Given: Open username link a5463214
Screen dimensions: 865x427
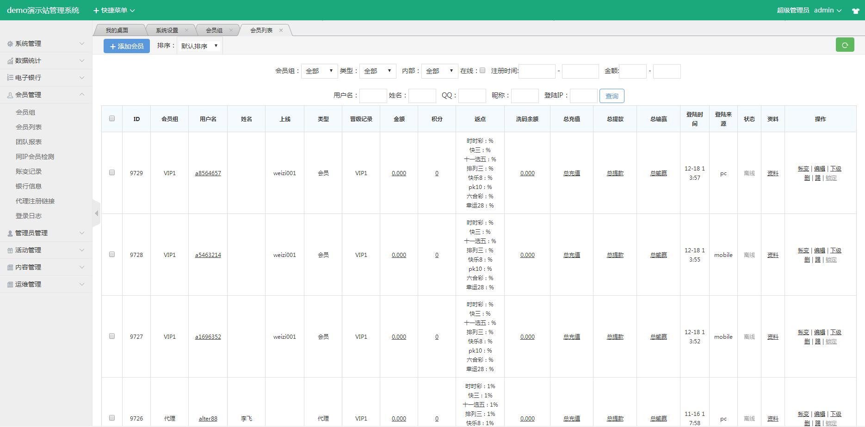Looking at the screenshot, I should (x=208, y=255).
